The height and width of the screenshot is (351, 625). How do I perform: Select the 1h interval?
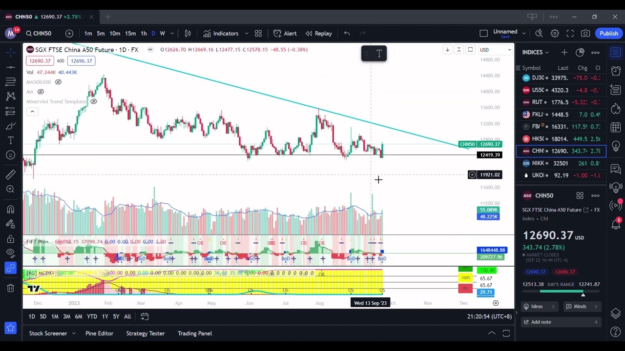point(144,33)
